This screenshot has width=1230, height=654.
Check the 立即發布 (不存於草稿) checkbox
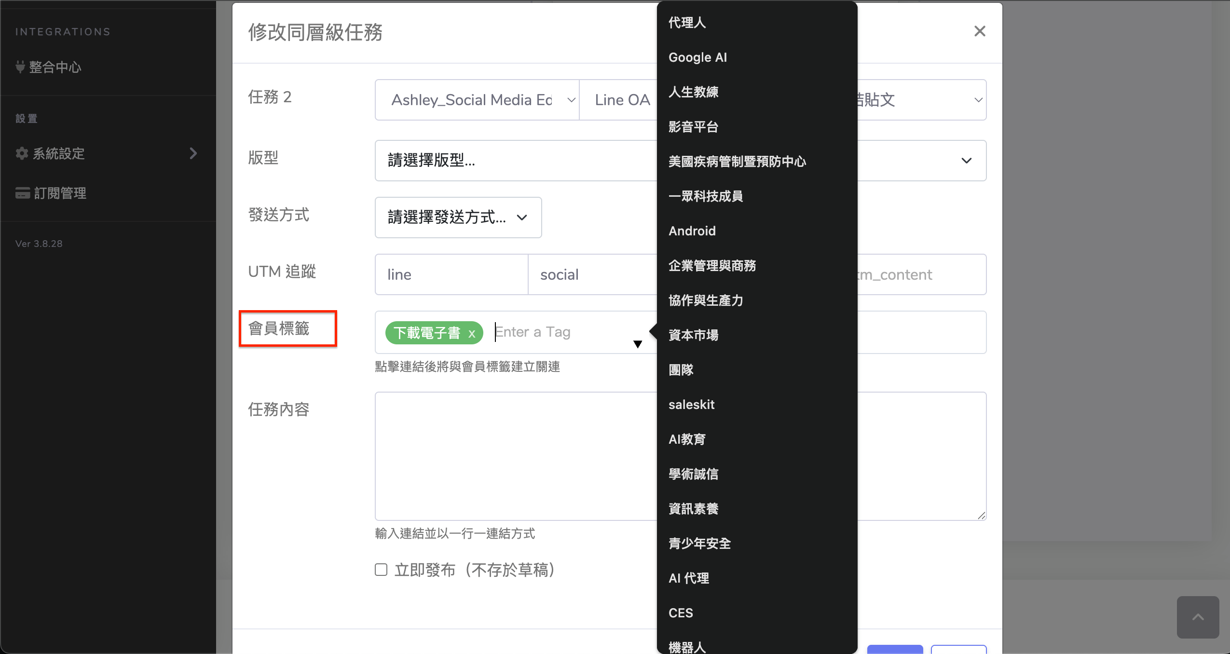[381, 570]
